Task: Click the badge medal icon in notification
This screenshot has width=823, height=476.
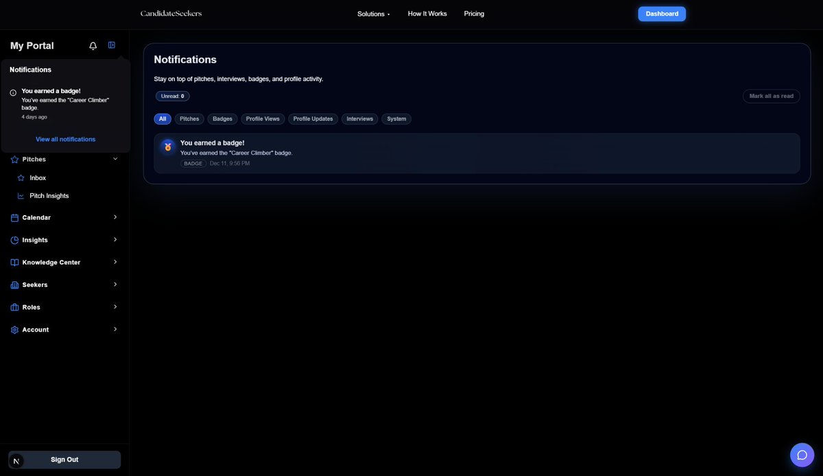Action: [168, 147]
